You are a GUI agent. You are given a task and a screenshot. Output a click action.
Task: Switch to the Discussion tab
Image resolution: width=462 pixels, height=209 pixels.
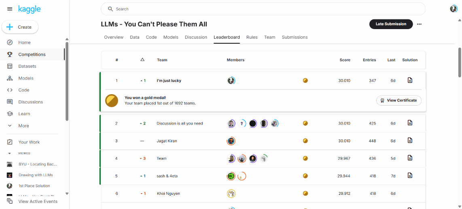[196, 37]
